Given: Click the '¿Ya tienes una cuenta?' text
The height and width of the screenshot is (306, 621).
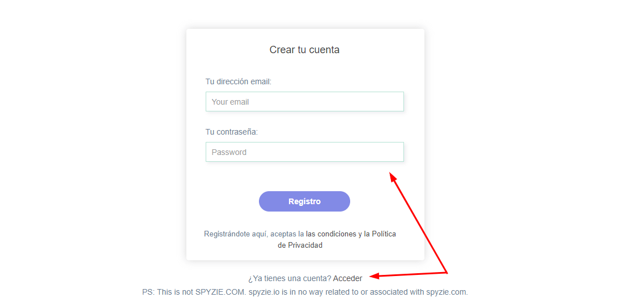Looking at the screenshot, I should [289, 278].
